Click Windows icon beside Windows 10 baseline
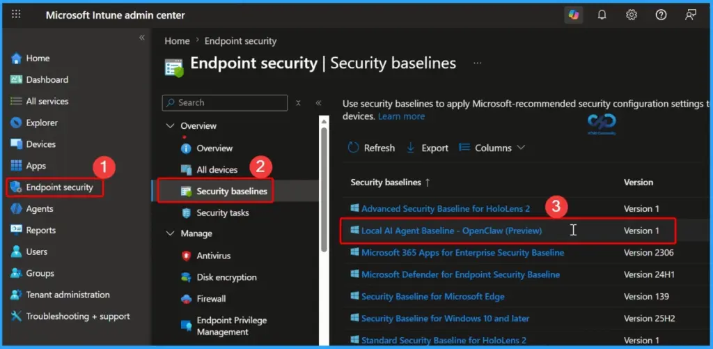 (354, 318)
